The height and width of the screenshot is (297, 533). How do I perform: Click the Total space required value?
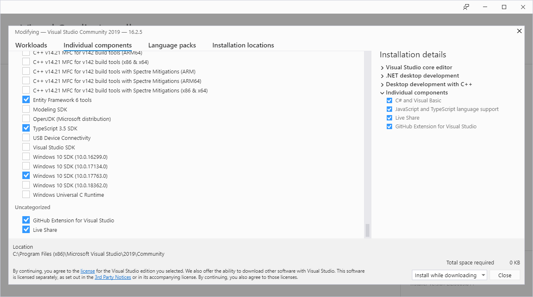pyautogui.click(x=514, y=263)
